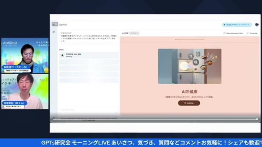Image resolution: width=262 pixels, height=147 pixels.
Task: Click the new chat pencil icon
Action: (54, 32)
